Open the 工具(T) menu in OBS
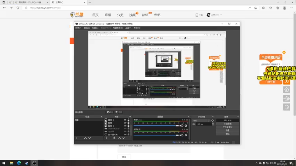The image size is (296, 166). tap(128, 28)
